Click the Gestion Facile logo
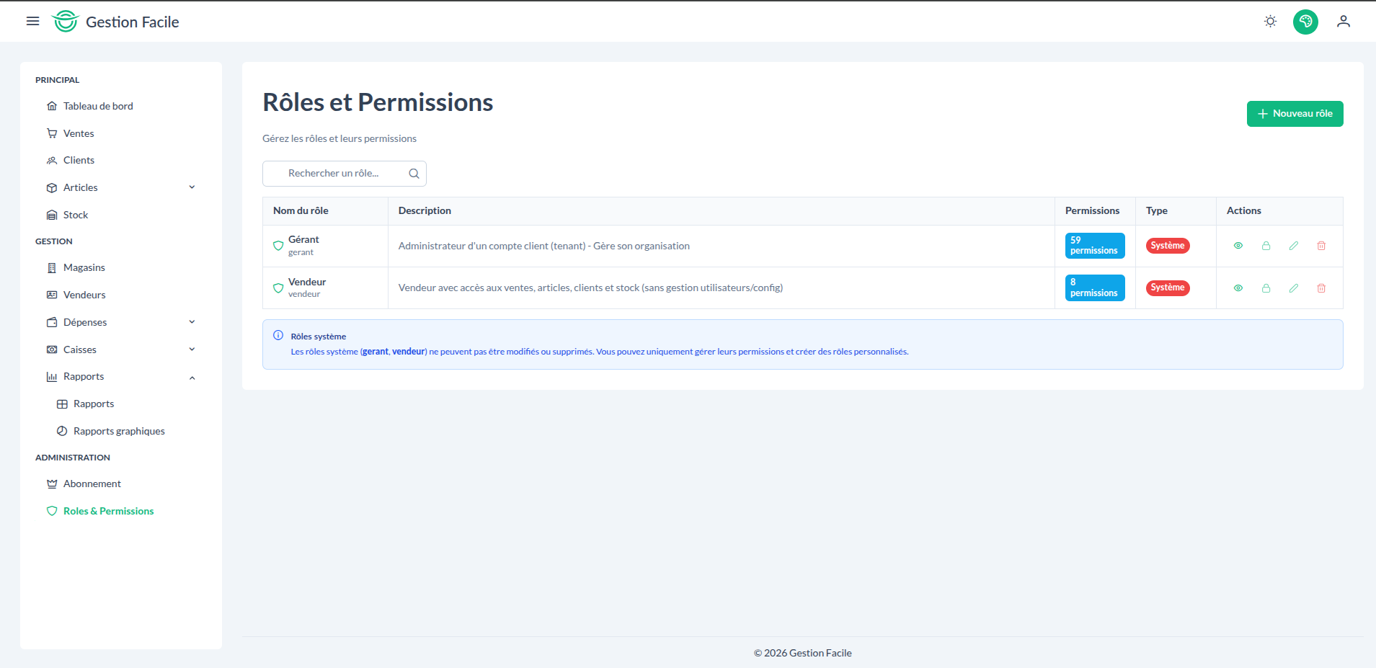The height and width of the screenshot is (668, 1376). (115, 22)
